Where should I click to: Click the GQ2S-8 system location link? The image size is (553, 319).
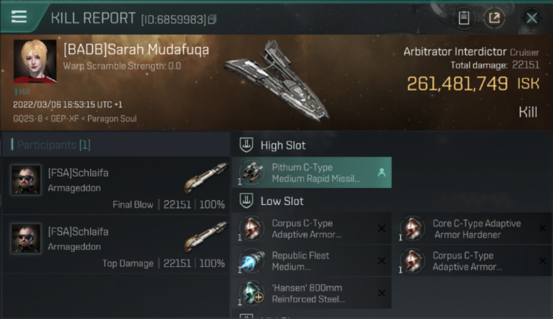(27, 119)
